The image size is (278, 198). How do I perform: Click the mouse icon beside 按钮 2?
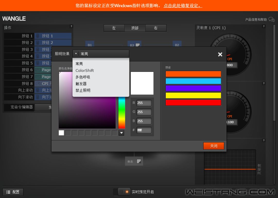(x=38, y=42)
